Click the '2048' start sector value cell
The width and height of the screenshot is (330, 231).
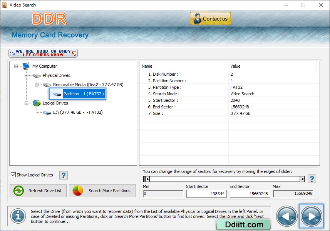click(x=235, y=100)
